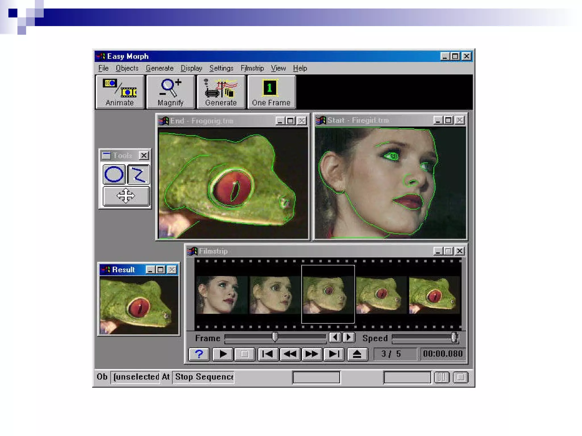Select the ellipse shape tool
Image resolution: width=582 pixels, height=436 pixels.
click(114, 174)
